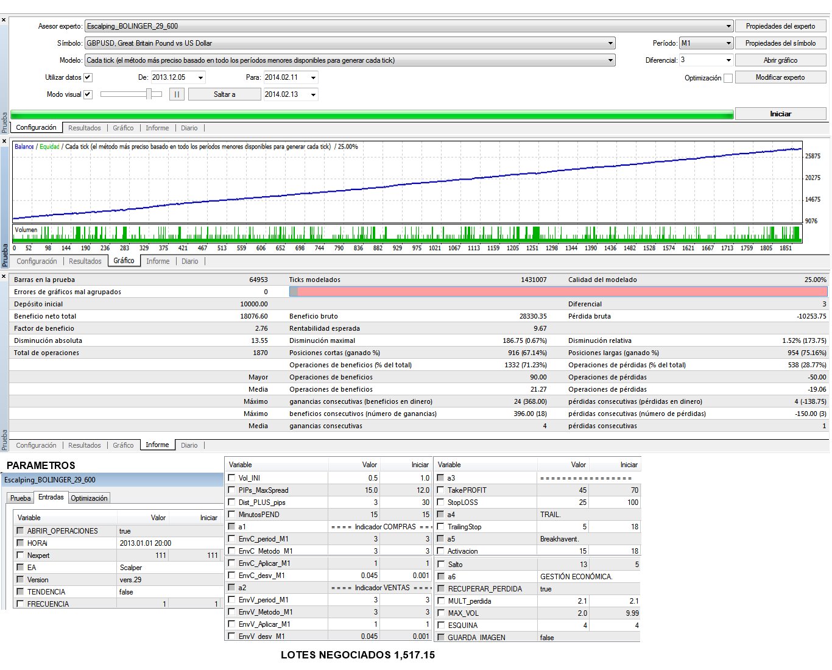Click the Iniciar button

pyautogui.click(x=780, y=114)
